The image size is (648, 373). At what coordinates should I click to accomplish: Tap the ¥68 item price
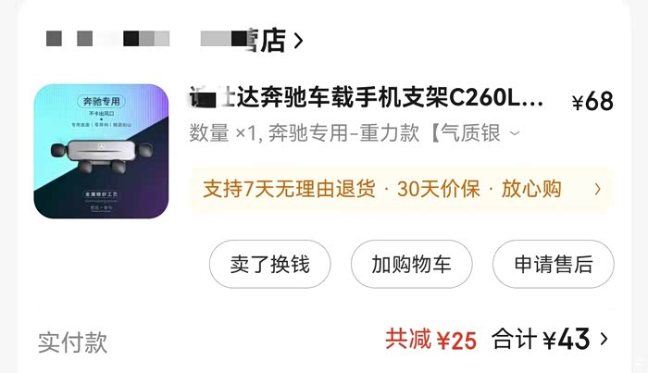(592, 101)
